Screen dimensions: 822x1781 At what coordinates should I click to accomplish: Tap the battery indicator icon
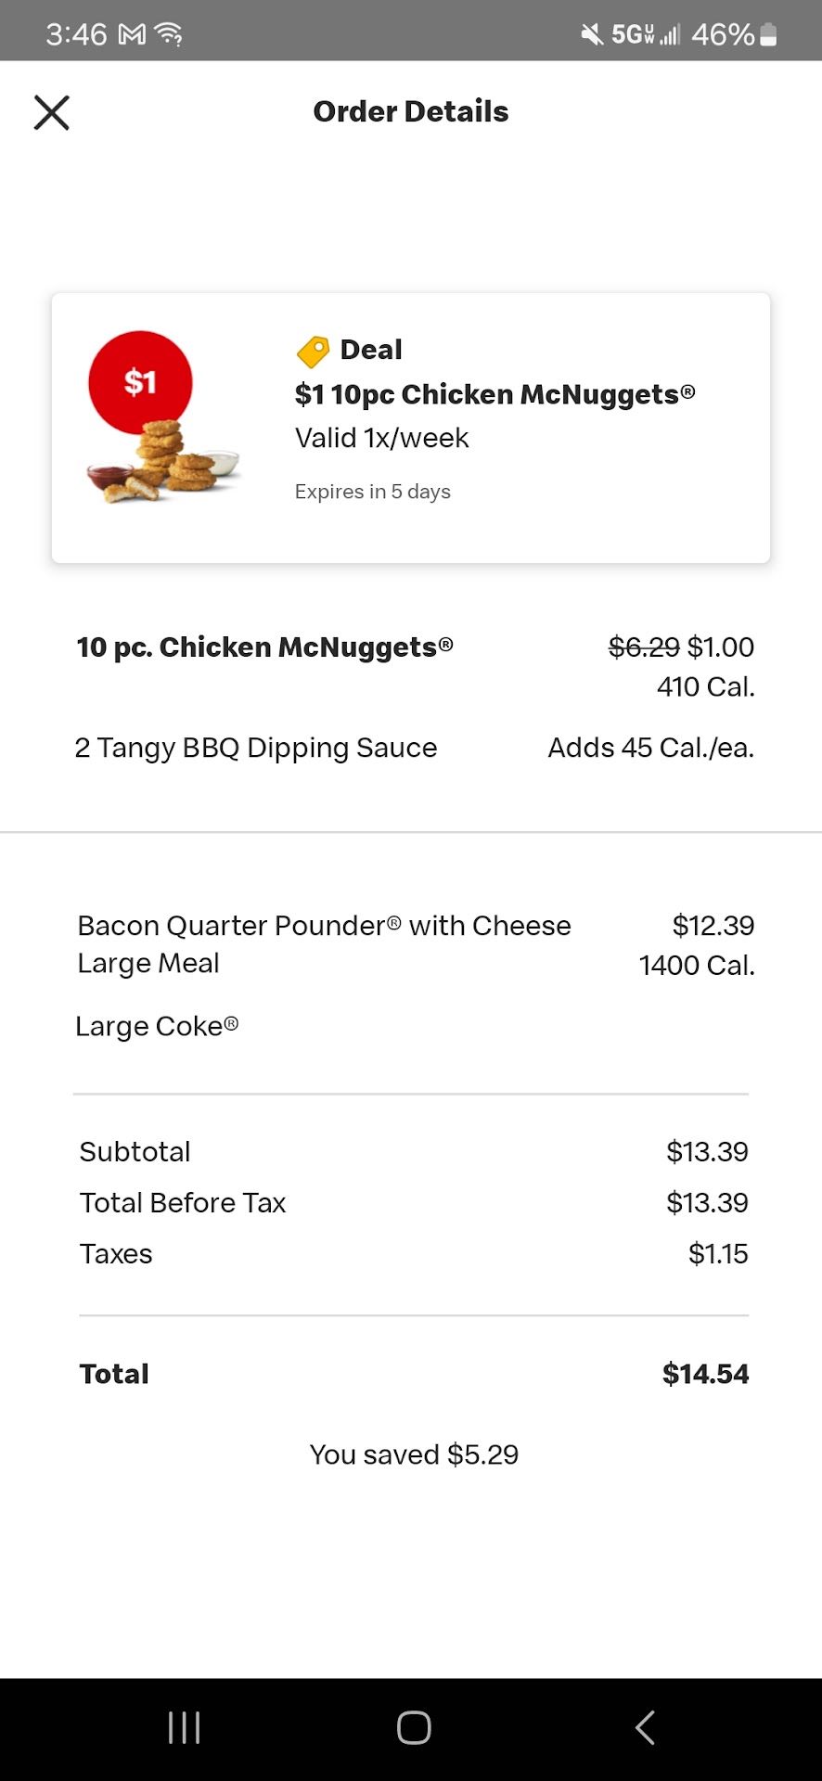coord(768,35)
